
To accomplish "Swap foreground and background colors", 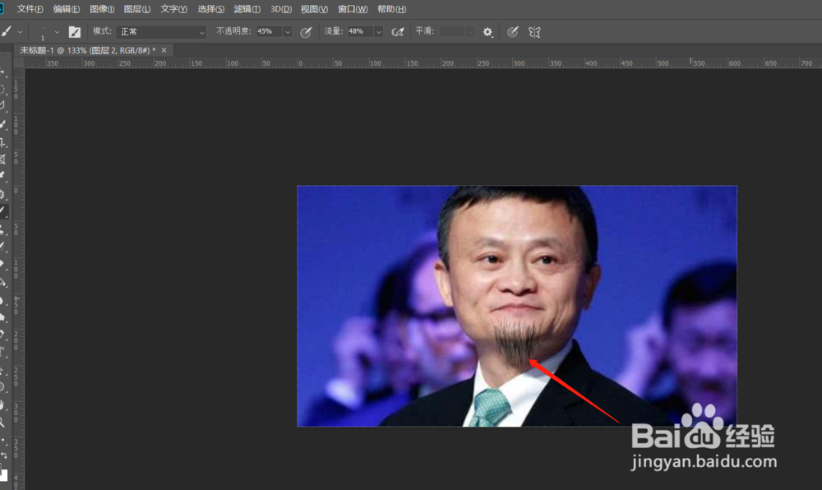I will [x=4, y=455].
